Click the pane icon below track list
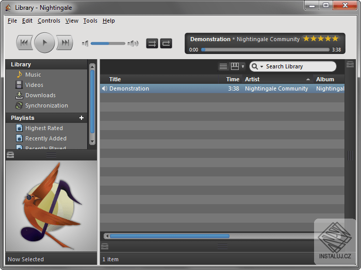Viewport: 361px width, 270px height. (x=105, y=246)
